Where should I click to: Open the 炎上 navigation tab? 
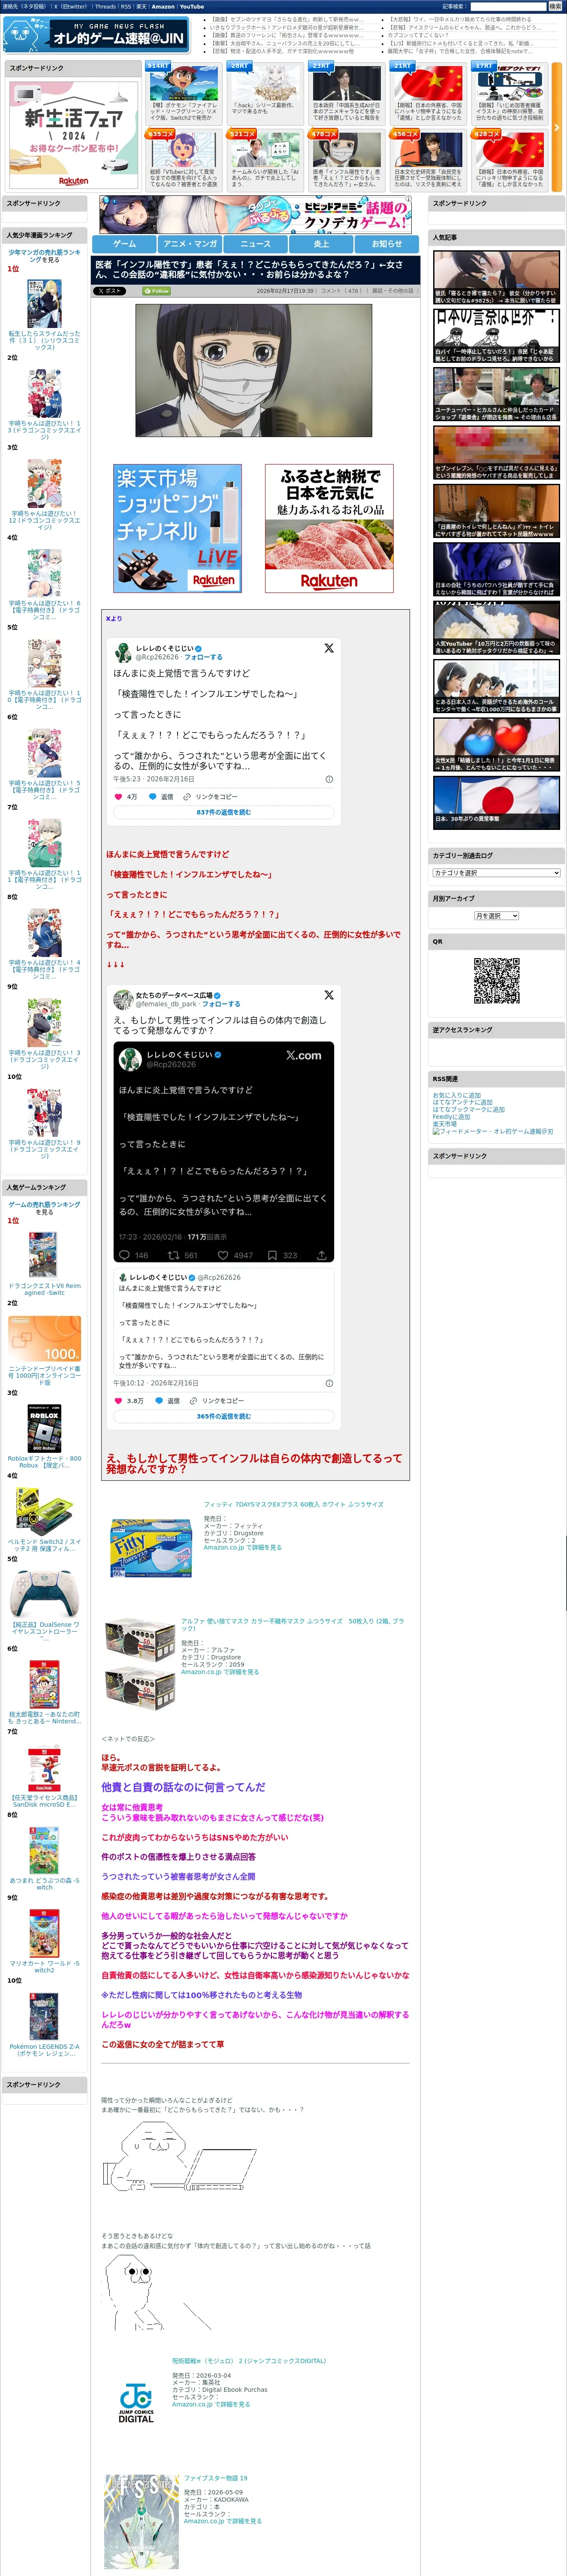click(321, 244)
